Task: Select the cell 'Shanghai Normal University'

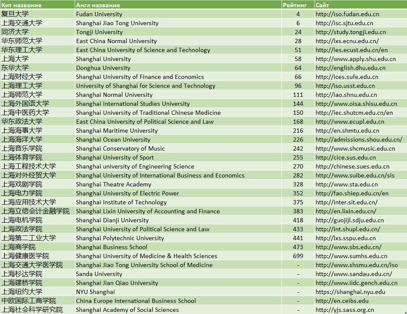Action: tap(179, 95)
